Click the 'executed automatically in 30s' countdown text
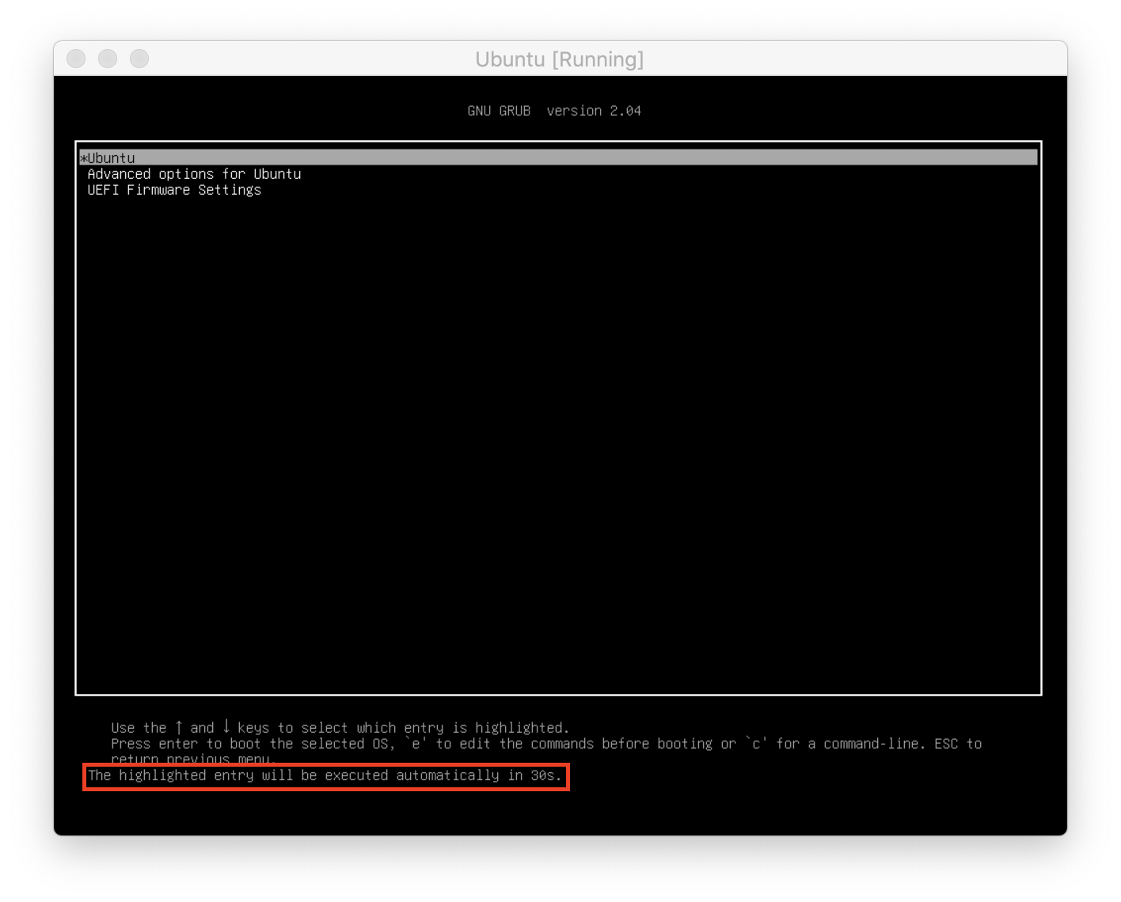Viewport: 1121px width, 902px height. [443, 775]
